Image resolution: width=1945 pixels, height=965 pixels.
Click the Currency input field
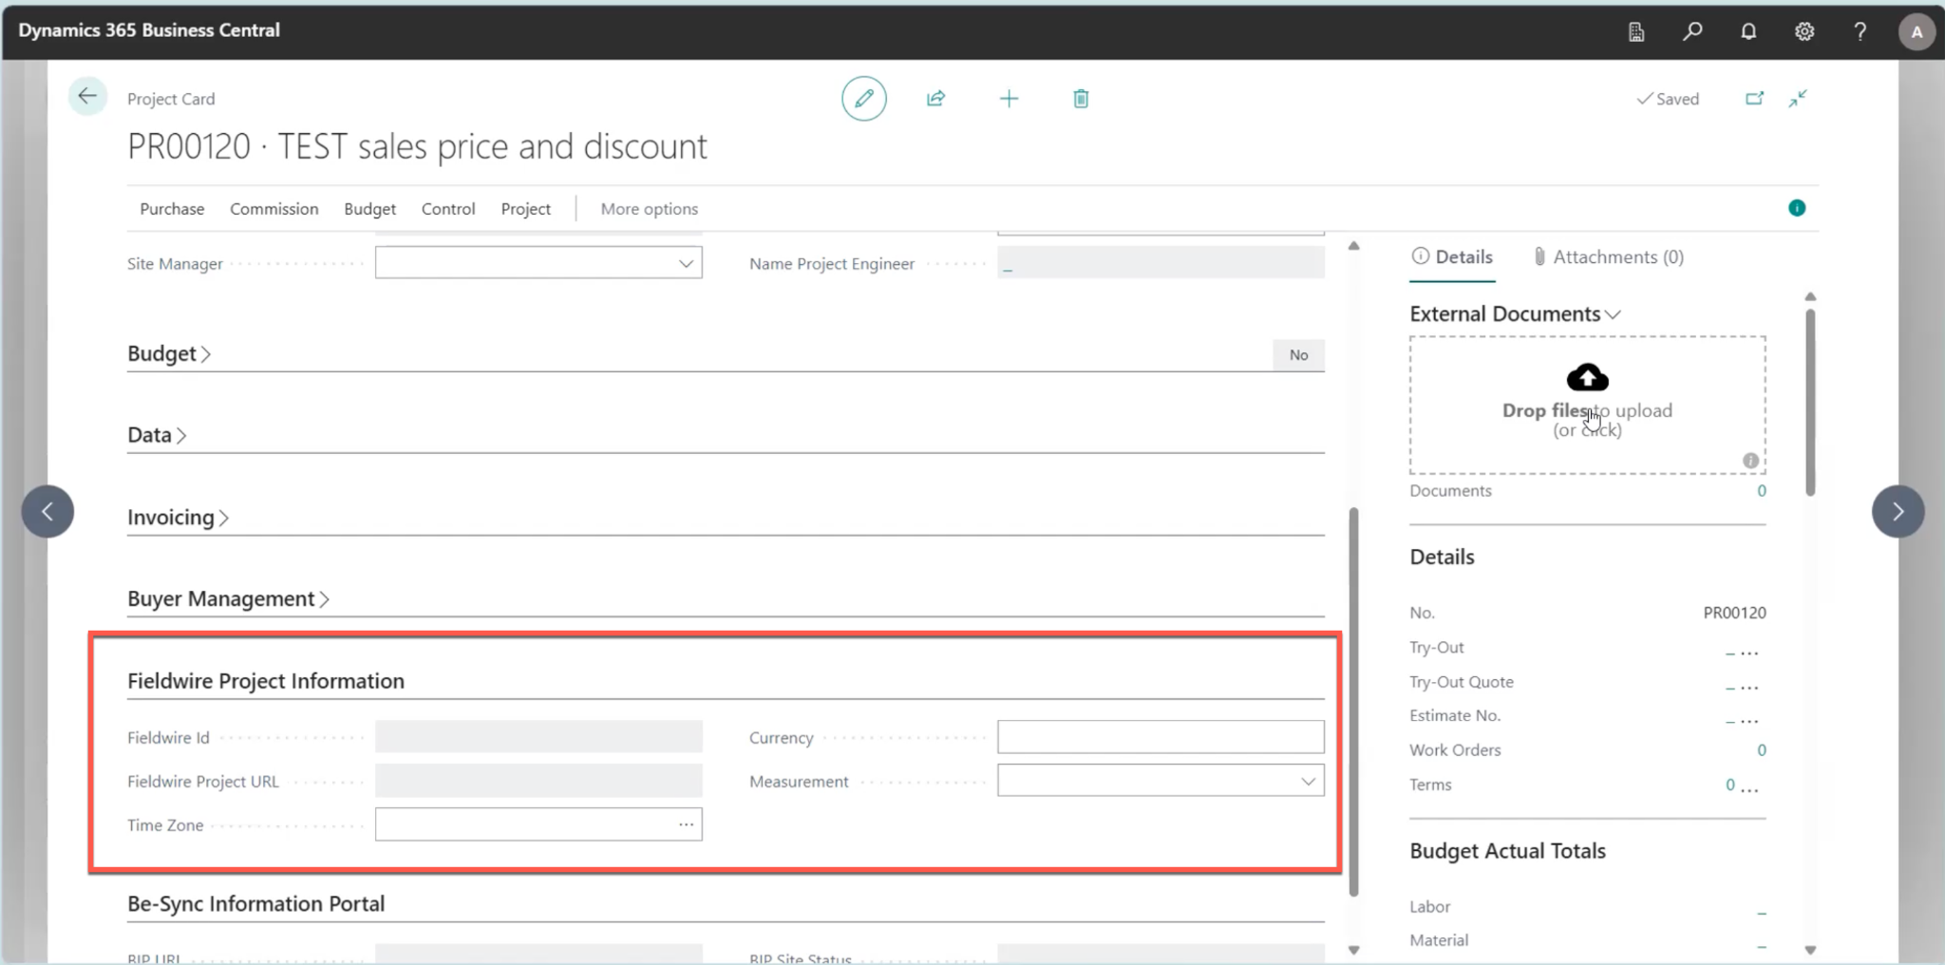(1160, 737)
